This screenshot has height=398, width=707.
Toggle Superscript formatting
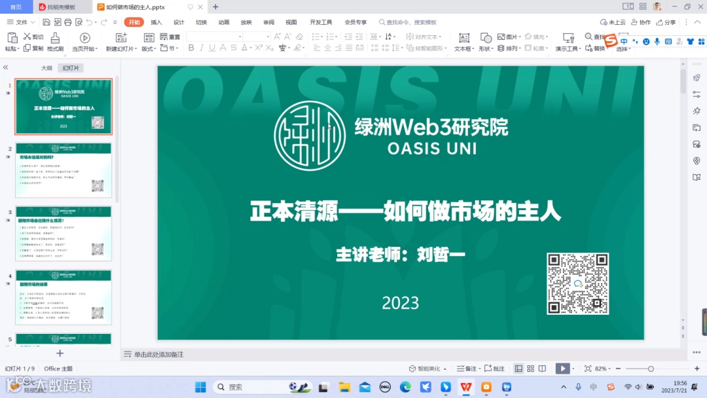click(259, 48)
